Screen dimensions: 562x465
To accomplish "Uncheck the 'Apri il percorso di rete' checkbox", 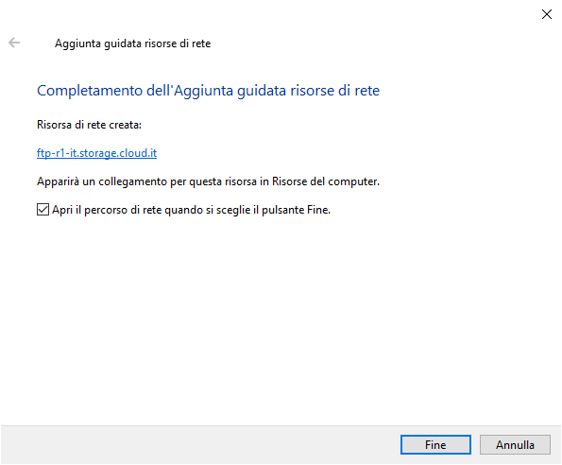I will [43, 210].
